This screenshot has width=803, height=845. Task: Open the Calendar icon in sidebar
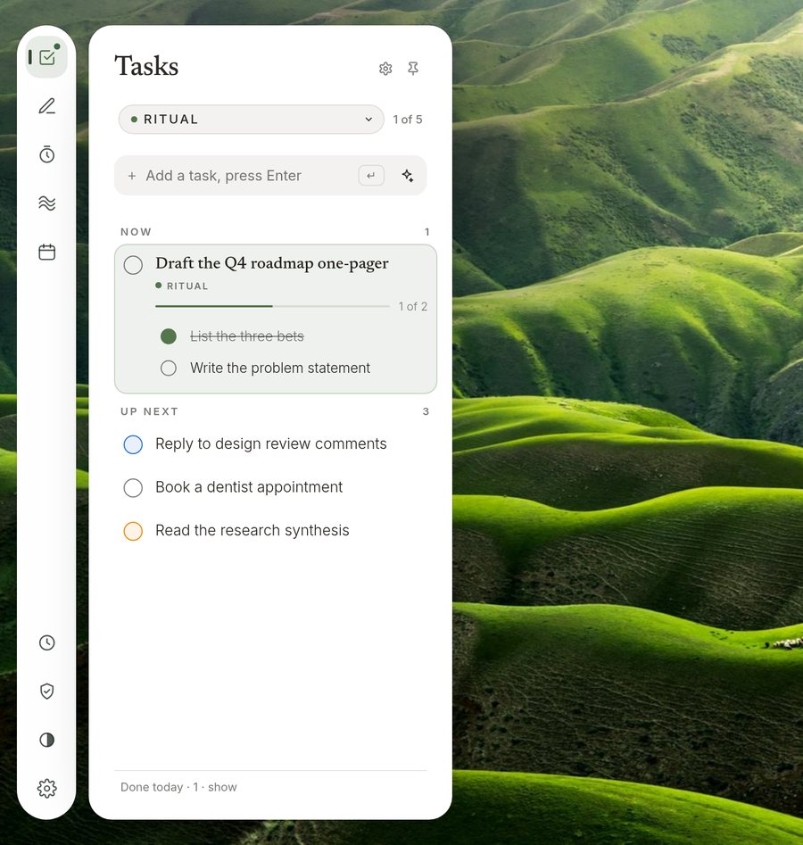[47, 252]
